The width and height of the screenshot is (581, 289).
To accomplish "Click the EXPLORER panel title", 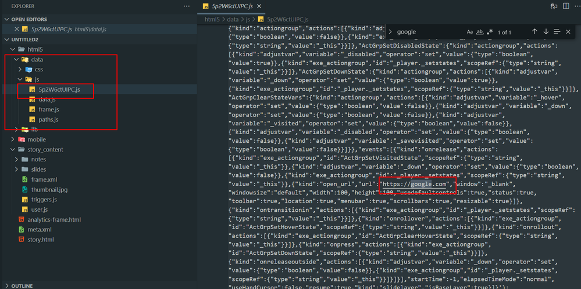I will coord(23,6).
